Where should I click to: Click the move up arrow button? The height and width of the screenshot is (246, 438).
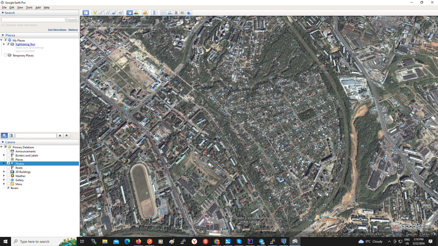click(x=60, y=136)
